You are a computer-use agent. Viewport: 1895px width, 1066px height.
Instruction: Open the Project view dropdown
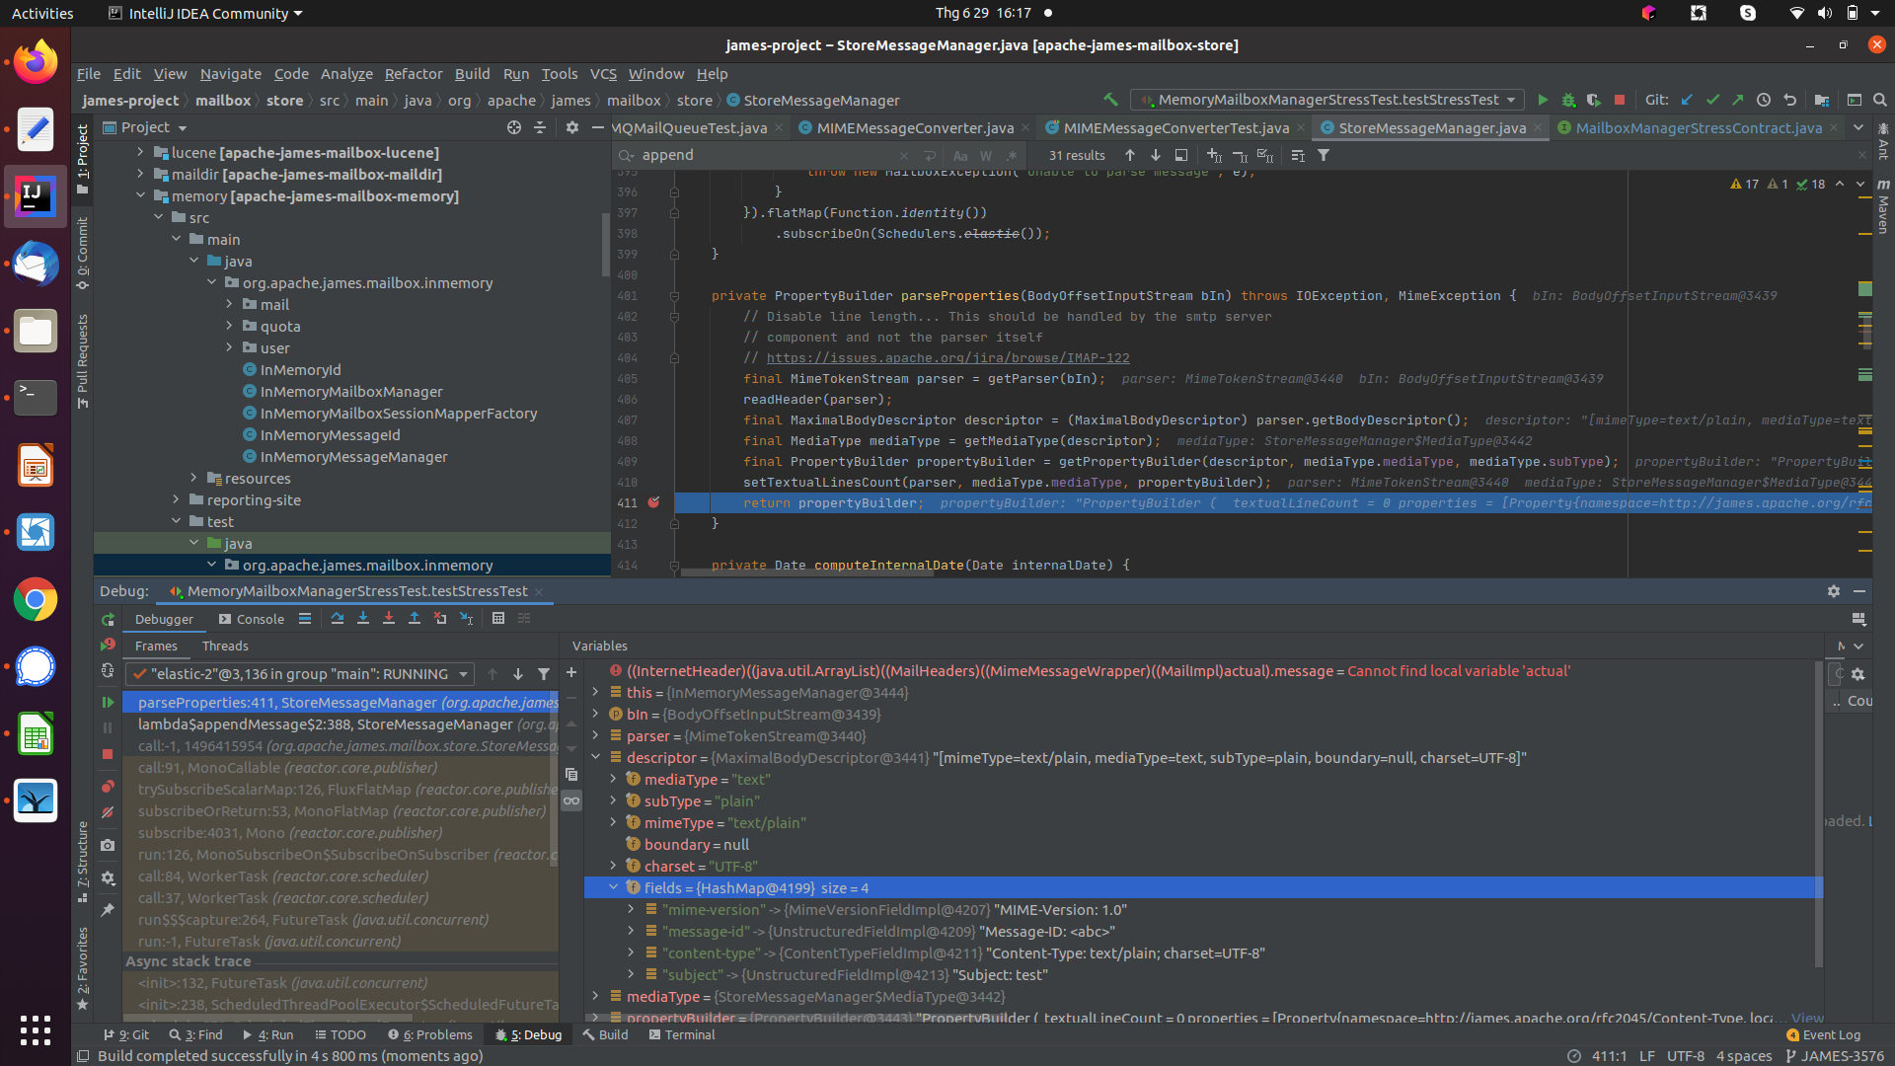(x=144, y=127)
